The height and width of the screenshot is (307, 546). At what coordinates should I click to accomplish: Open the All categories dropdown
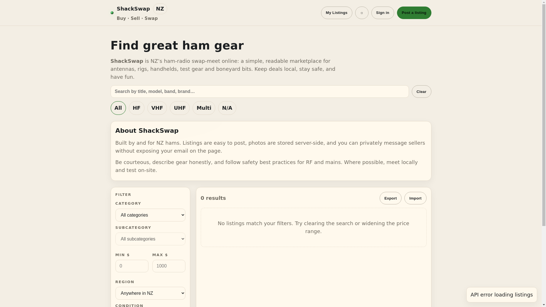tap(150, 215)
